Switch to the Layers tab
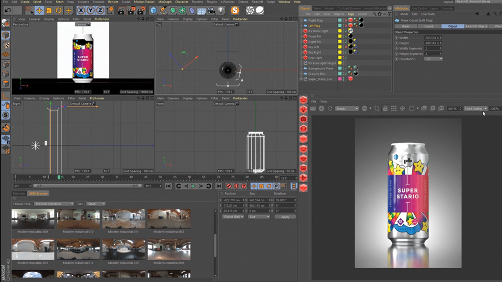 click(434, 8)
